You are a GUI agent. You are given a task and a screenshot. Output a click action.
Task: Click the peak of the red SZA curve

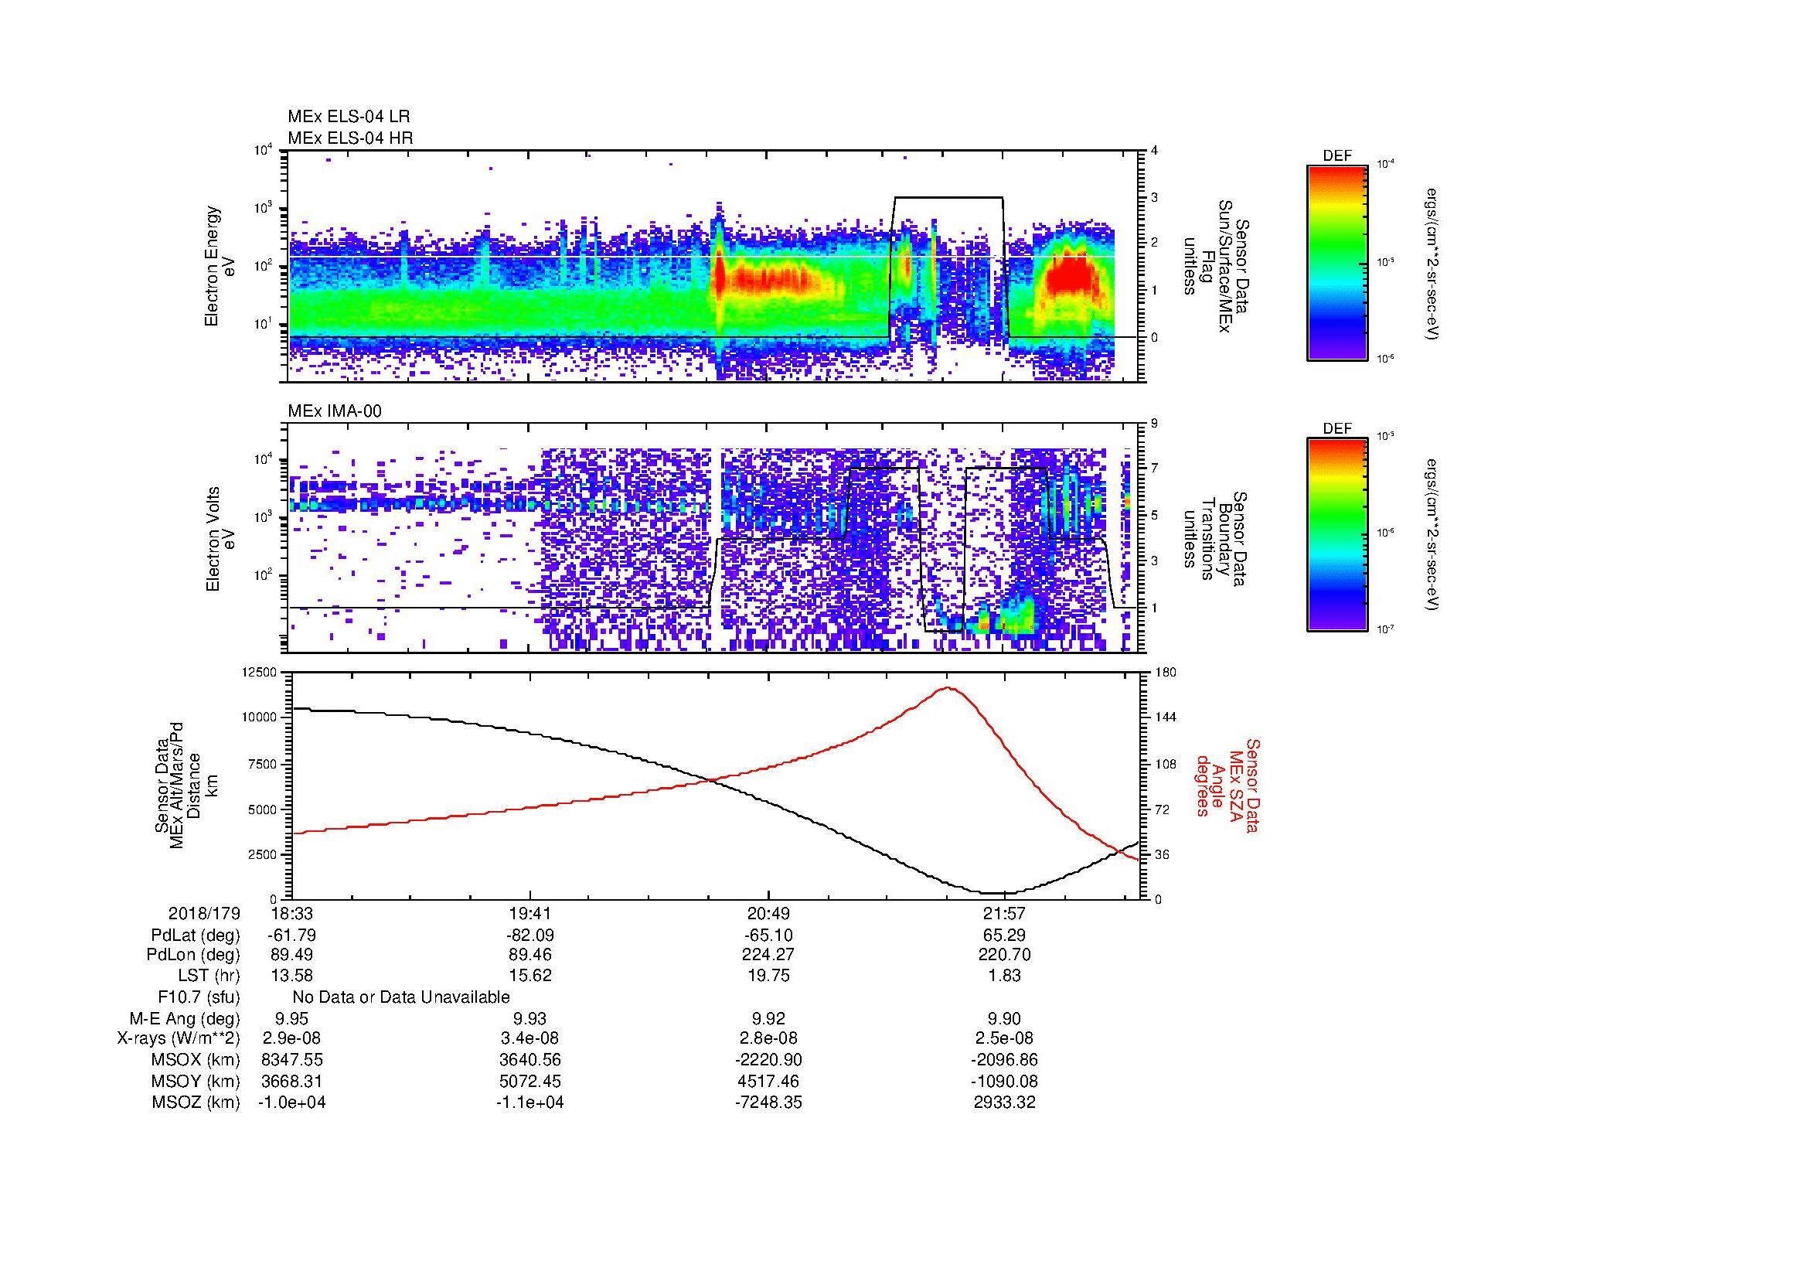[x=949, y=687]
